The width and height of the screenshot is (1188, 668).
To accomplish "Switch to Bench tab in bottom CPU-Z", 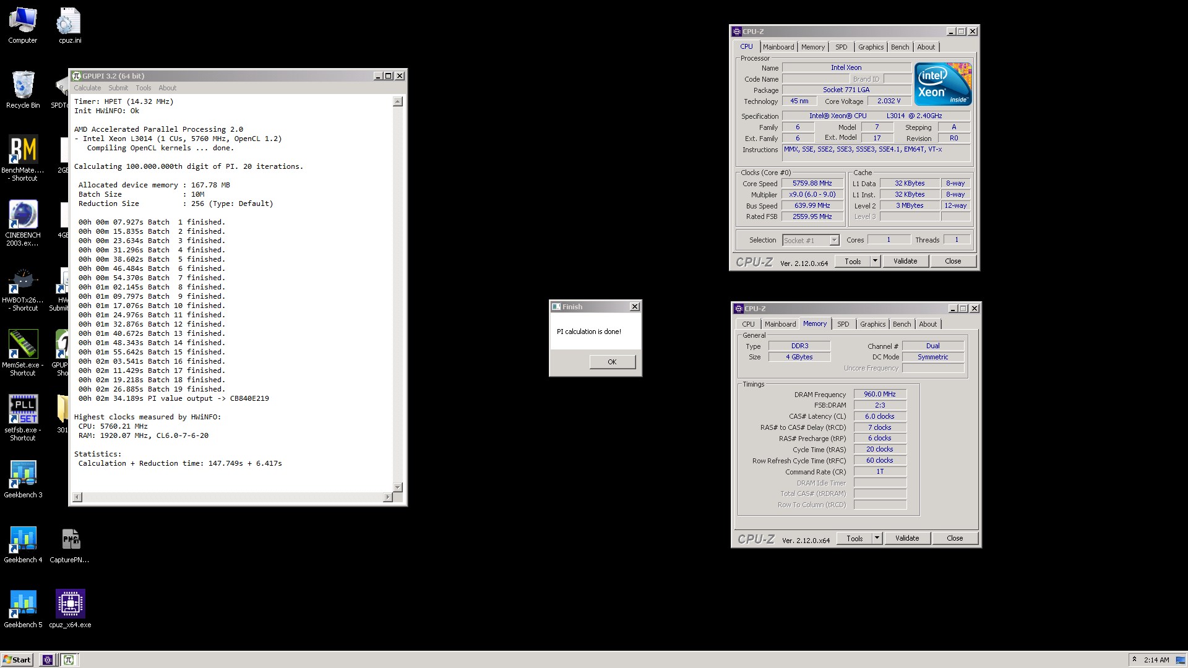I will pos(902,324).
